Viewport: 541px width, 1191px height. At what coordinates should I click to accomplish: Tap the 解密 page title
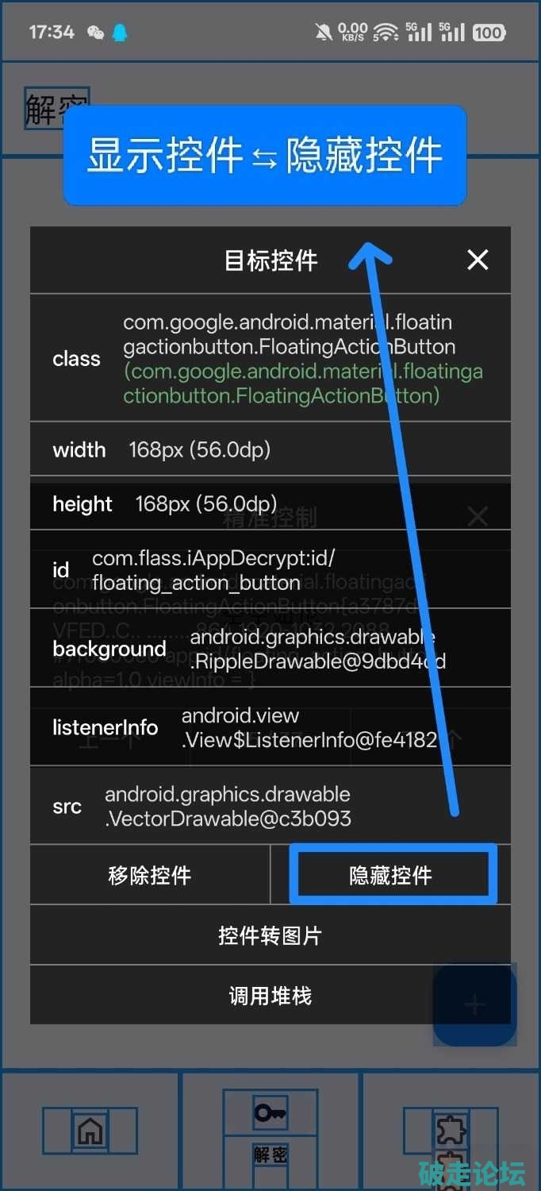(56, 108)
